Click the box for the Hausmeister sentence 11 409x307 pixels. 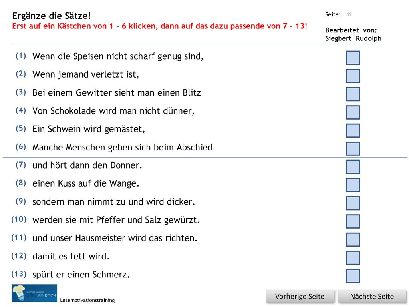tap(353, 239)
